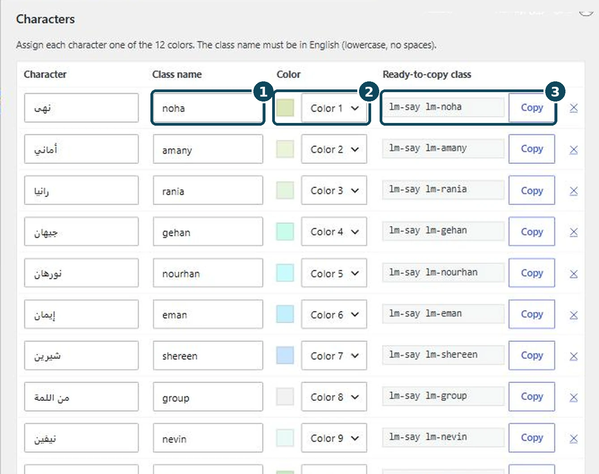Image resolution: width=599 pixels, height=474 pixels.
Task: Delete the nourhan character row
Action: 573,274
